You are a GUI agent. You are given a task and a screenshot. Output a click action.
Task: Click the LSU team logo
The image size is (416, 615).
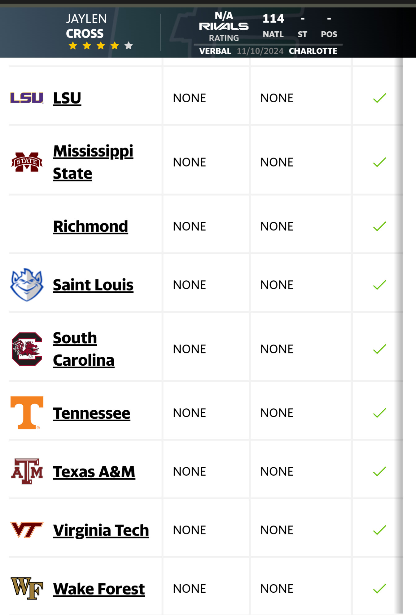click(x=27, y=98)
